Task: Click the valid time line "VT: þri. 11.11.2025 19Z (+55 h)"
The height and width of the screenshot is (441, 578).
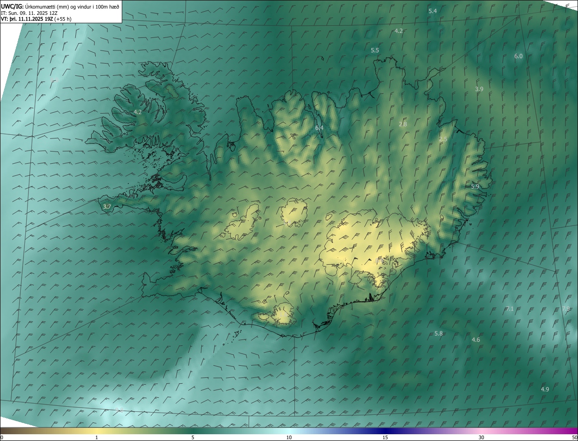Action: tap(36, 19)
